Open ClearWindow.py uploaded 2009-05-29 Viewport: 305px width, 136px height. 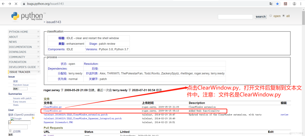pyautogui.click(x=53, y=107)
